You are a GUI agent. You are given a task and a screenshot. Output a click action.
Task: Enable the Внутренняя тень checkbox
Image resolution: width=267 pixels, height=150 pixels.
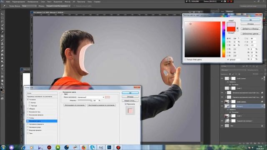28,112
